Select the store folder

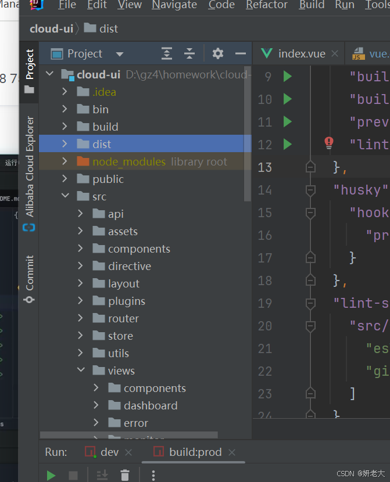point(145,336)
